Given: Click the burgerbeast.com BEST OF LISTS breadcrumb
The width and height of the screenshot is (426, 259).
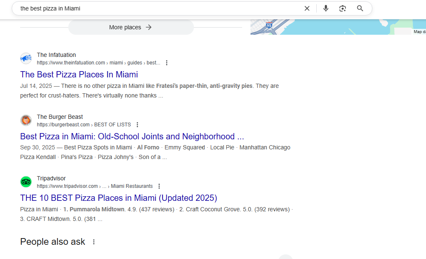Looking at the screenshot, I should [x=84, y=125].
